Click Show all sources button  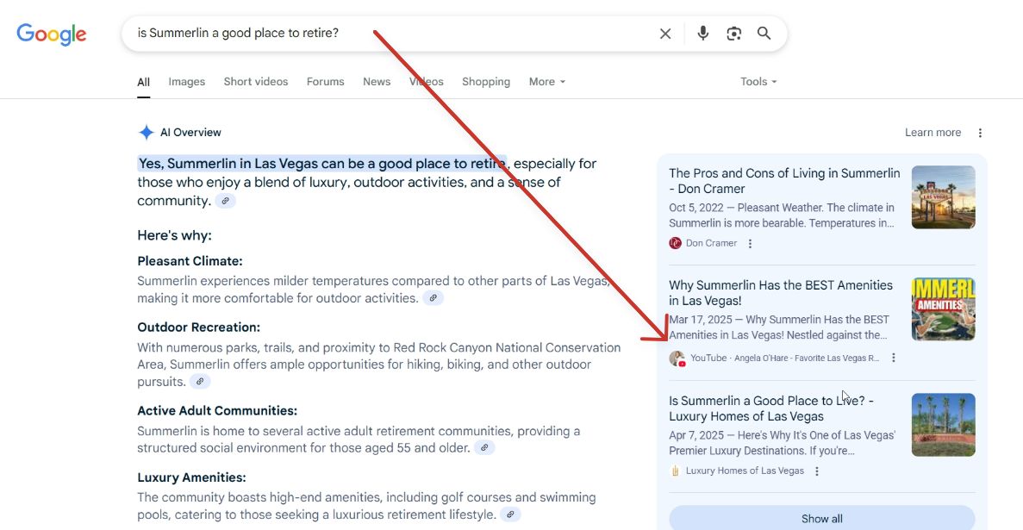pyautogui.click(x=822, y=518)
